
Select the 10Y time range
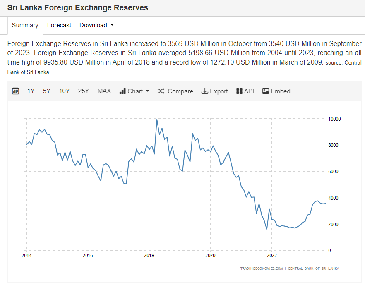pyautogui.click(x=64, y=91)
